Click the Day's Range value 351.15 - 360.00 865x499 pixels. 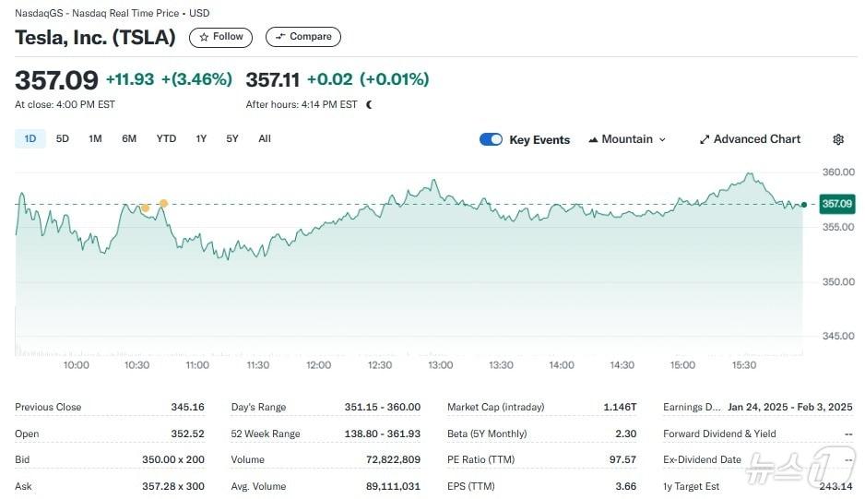383,407
